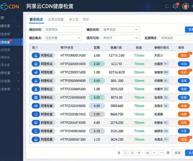Click the node icon in HTTP2680089200 row

[36, 139]
